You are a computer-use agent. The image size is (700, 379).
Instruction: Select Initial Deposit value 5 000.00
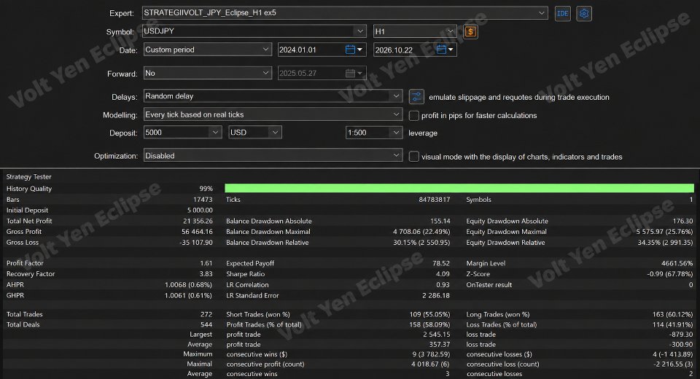[x=200, y=210]
